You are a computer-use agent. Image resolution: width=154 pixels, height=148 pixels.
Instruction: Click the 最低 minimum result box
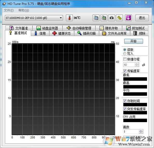135,79
